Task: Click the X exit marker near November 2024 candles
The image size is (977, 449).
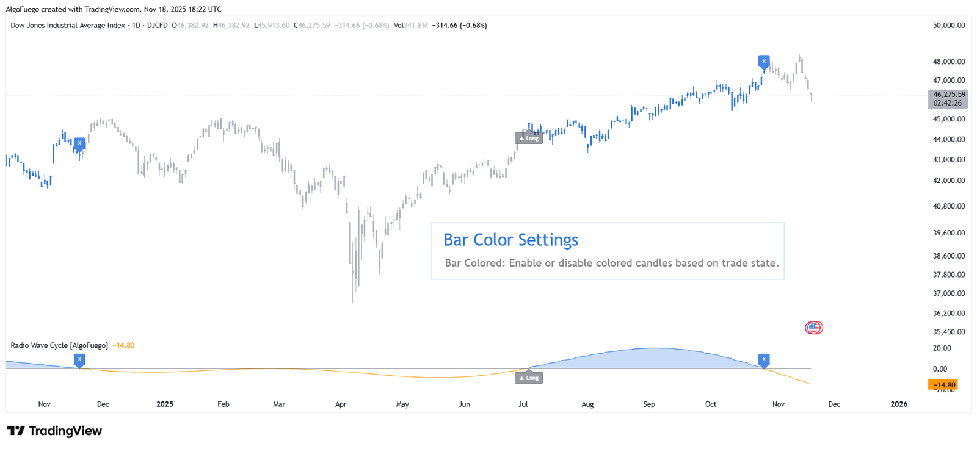Action: point(79,143)
